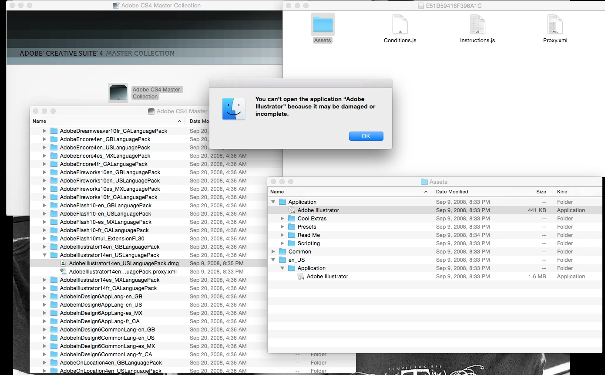The height and width of the screenshot is (375, 605).
Task: Click the en_US folder icon
Action: [282, 260]
